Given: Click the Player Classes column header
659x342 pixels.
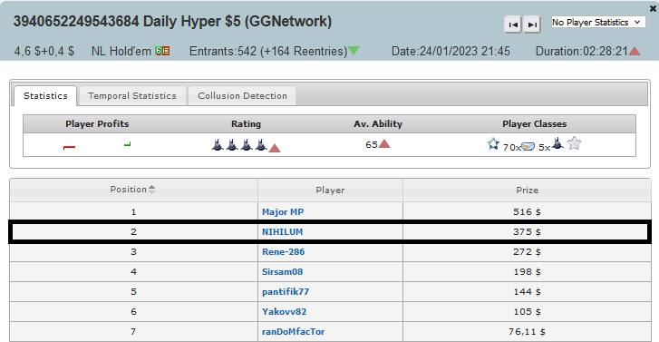Looking at the screenshot, I should pos(534,124).
